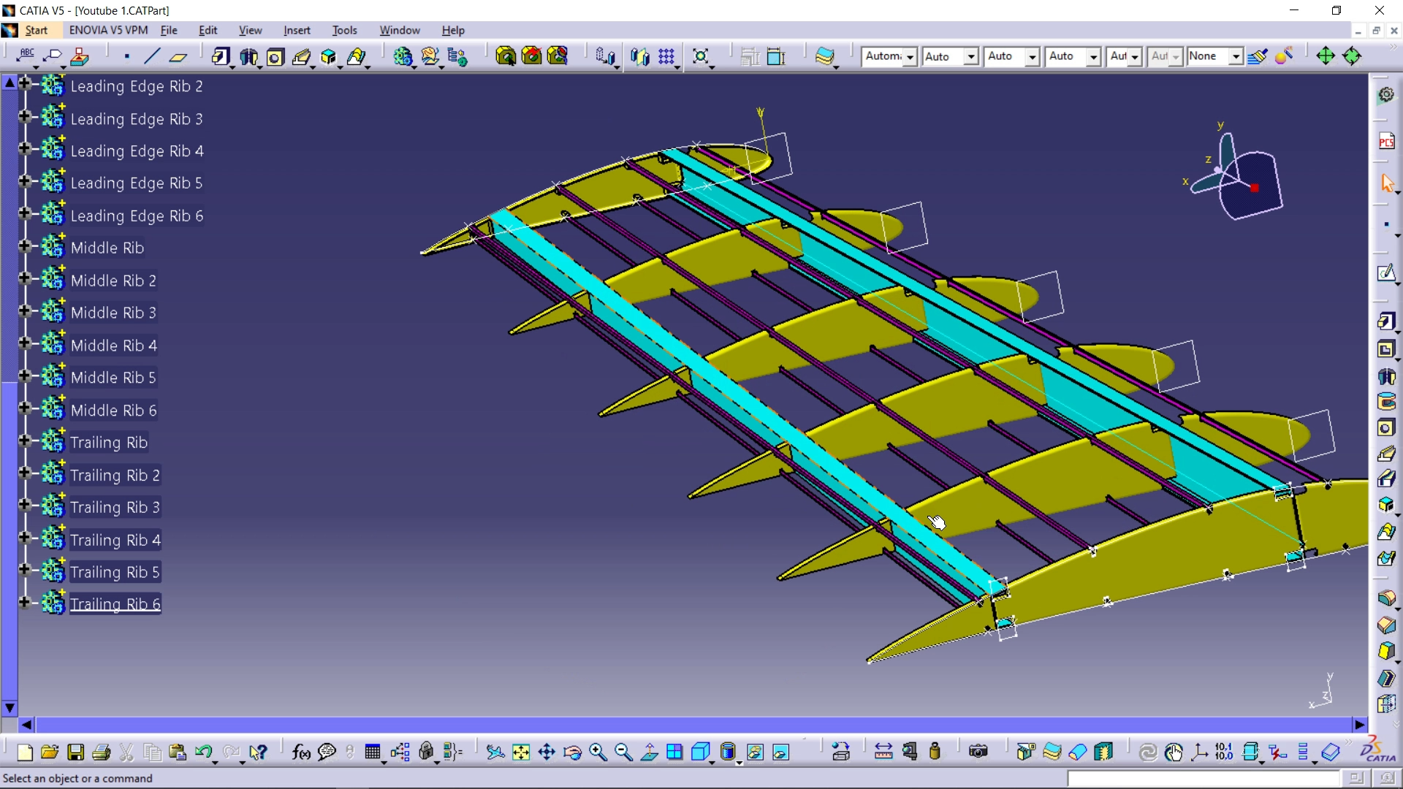Click the Fit All In icon
Viewport: 1403px width, 789px height.
tap(521, 752)
